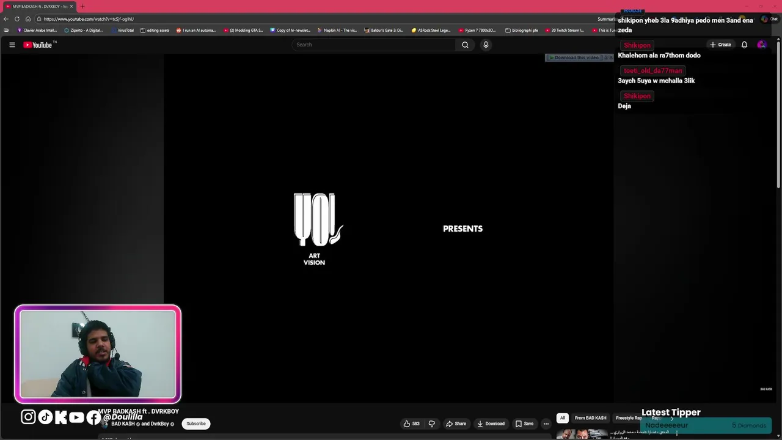Select the All filter chip
This screenshot has height=440, width=782.
pos(563,418)
